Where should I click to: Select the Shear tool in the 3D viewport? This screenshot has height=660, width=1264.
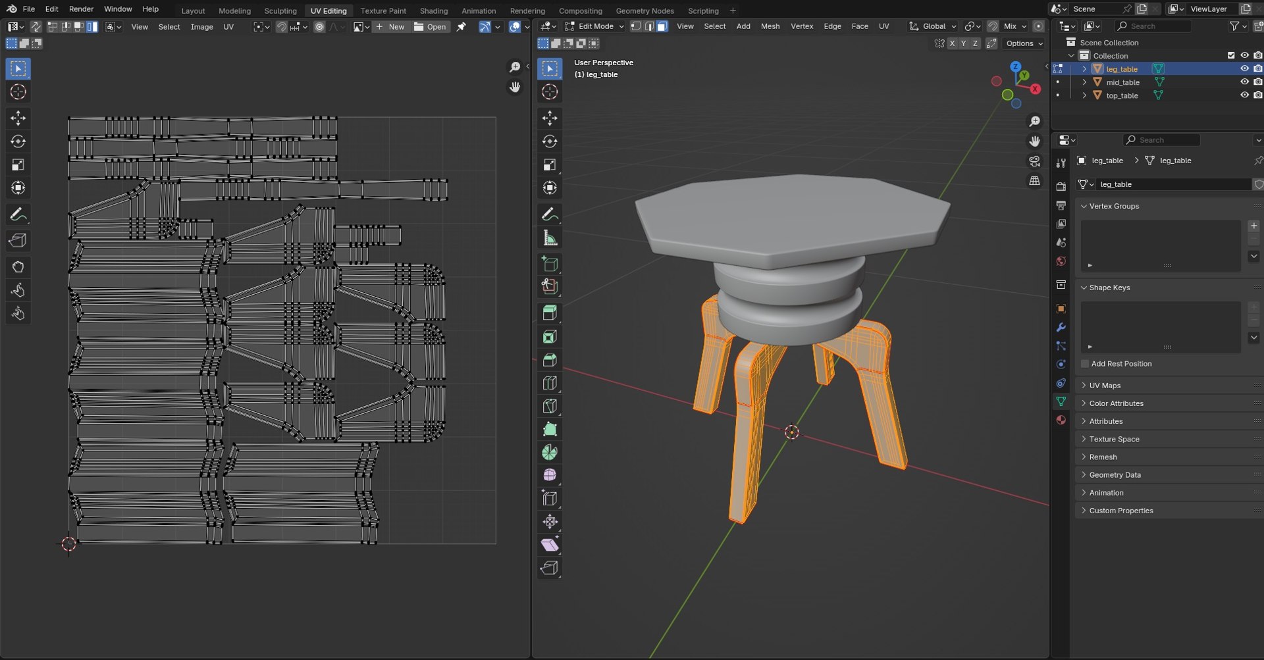coord(550,545)
